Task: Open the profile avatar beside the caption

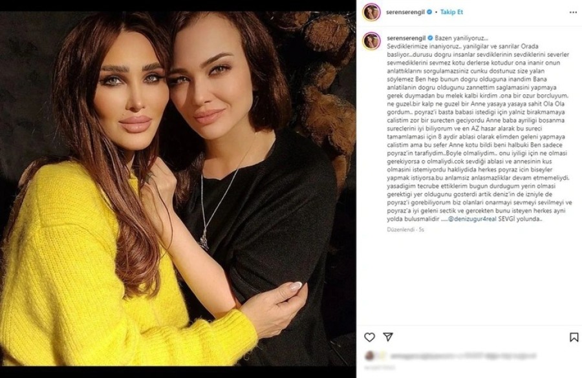Action: click(x=371, y=41)
